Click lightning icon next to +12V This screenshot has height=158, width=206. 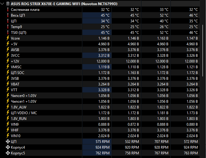click(x=8, y=61)
